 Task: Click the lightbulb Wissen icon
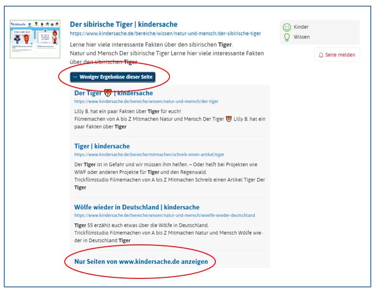click(286, 37)
